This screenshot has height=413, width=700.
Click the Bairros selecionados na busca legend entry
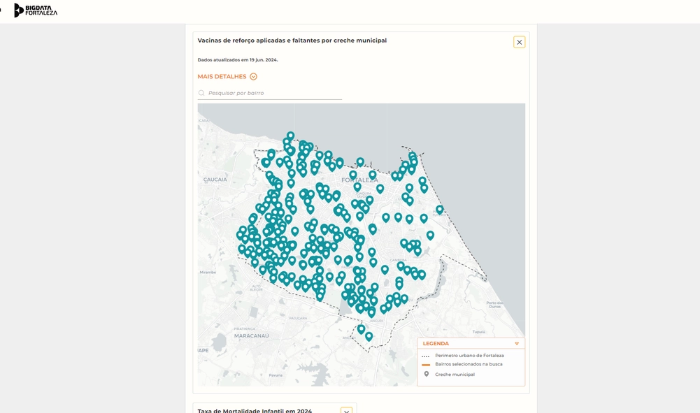(469, 365)
